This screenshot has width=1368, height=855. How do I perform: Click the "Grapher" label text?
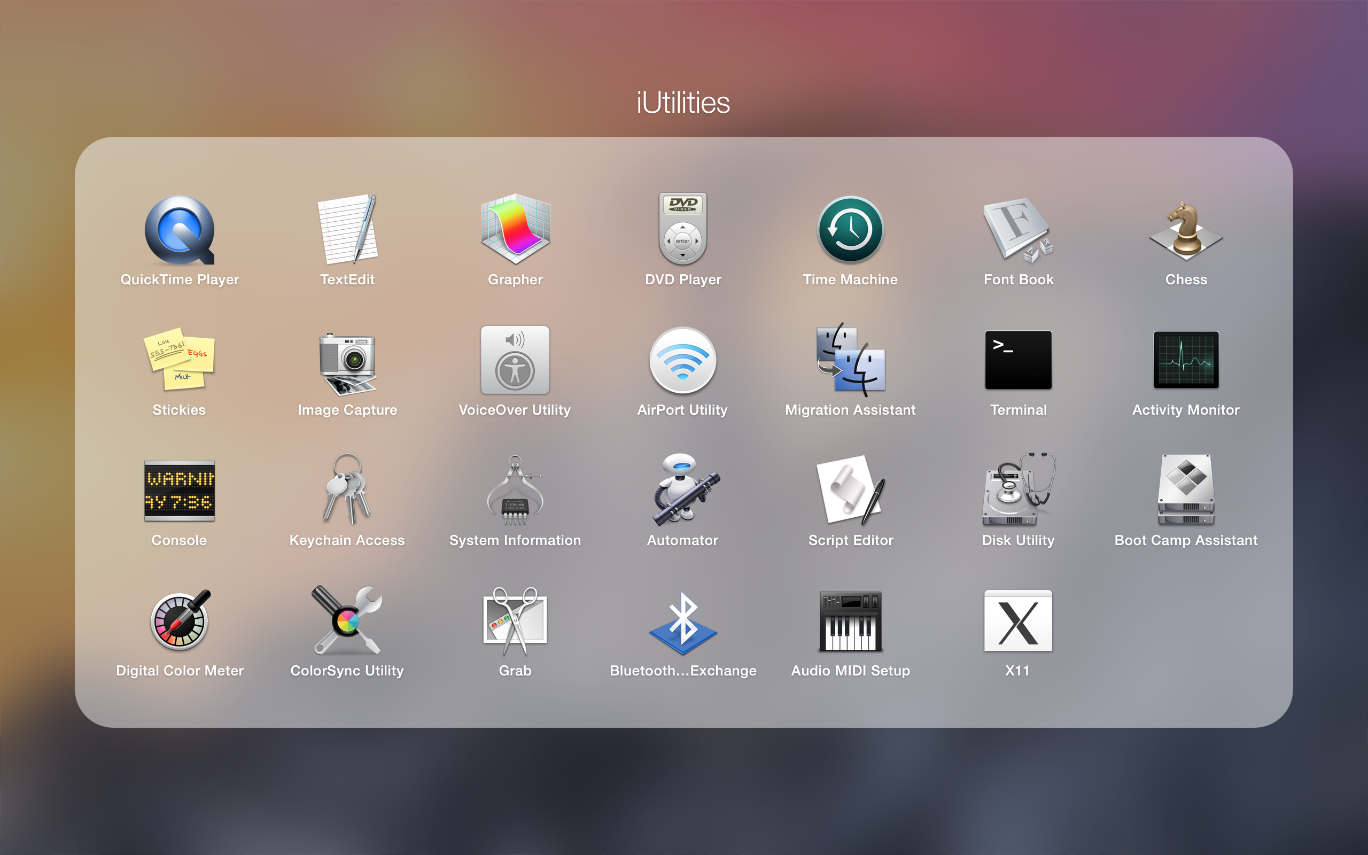(x=515, y=279)
